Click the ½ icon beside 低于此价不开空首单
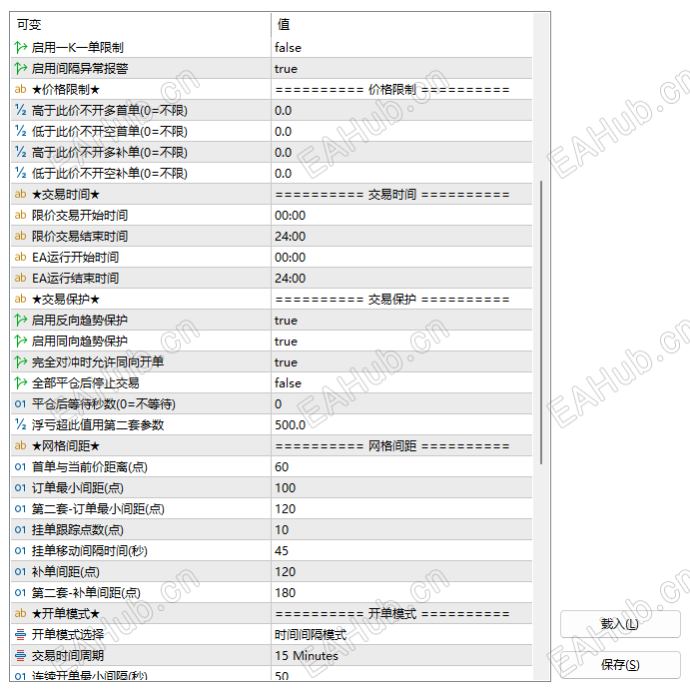The height and width of the screenshot is (692, 690). (x=20, y=131)
